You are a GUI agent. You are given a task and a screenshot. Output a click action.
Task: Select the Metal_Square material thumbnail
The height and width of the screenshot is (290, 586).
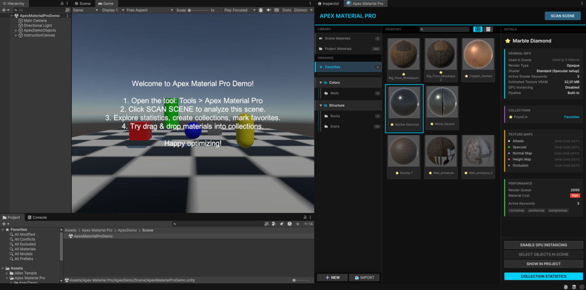tap(442, 102)
